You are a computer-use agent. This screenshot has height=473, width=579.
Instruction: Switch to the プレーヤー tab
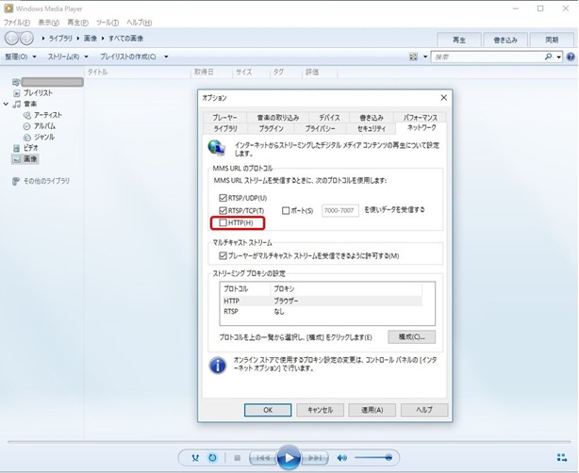pyautogui.click(x=224, y=118)
